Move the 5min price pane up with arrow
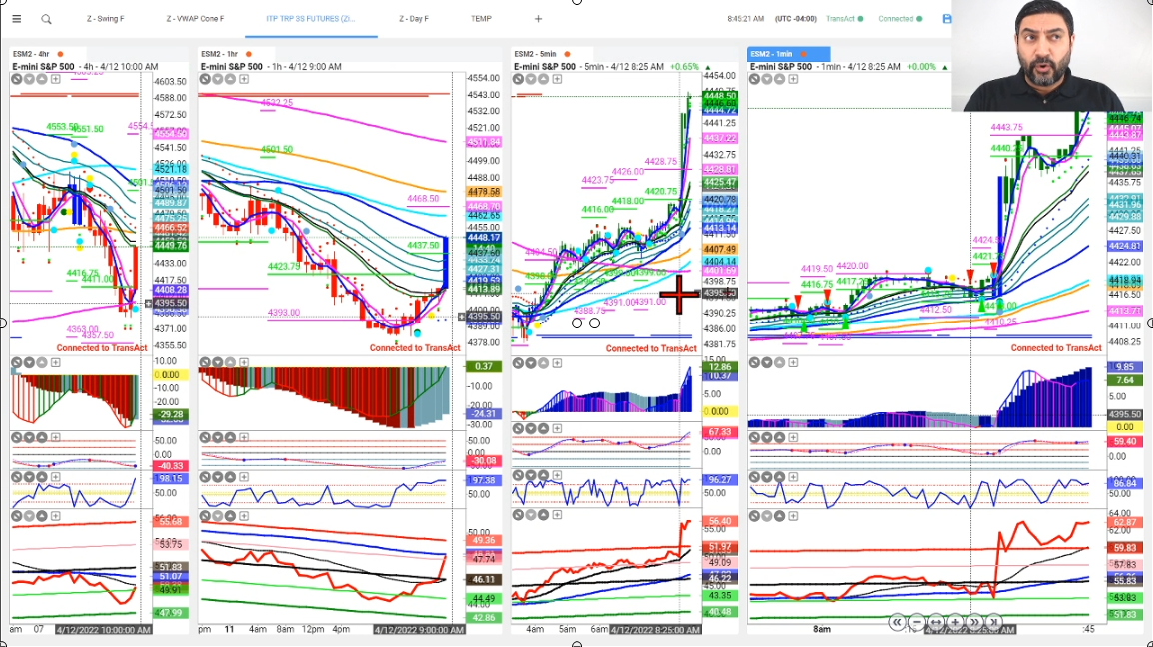 pos(543,78)
